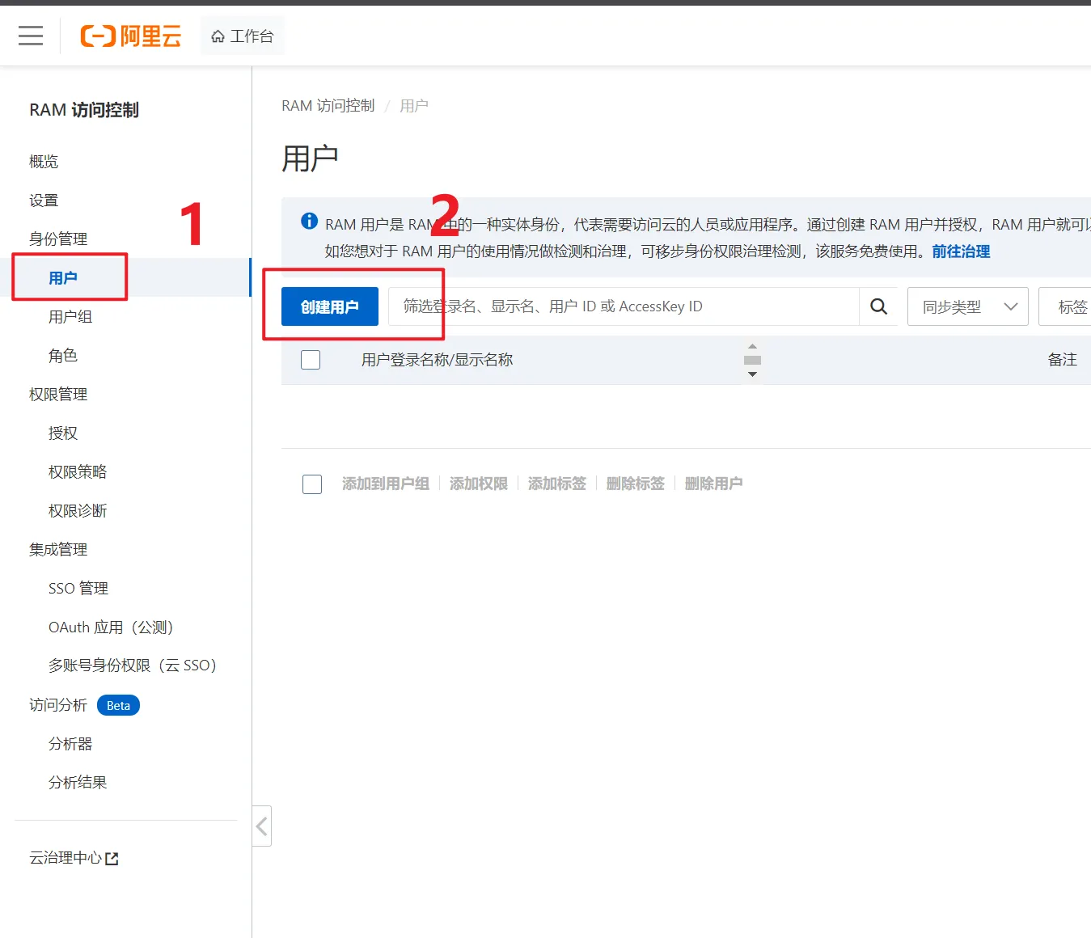Go to 工作台 home button
The width and height of the screenshot is (1091, 938).
243,36
